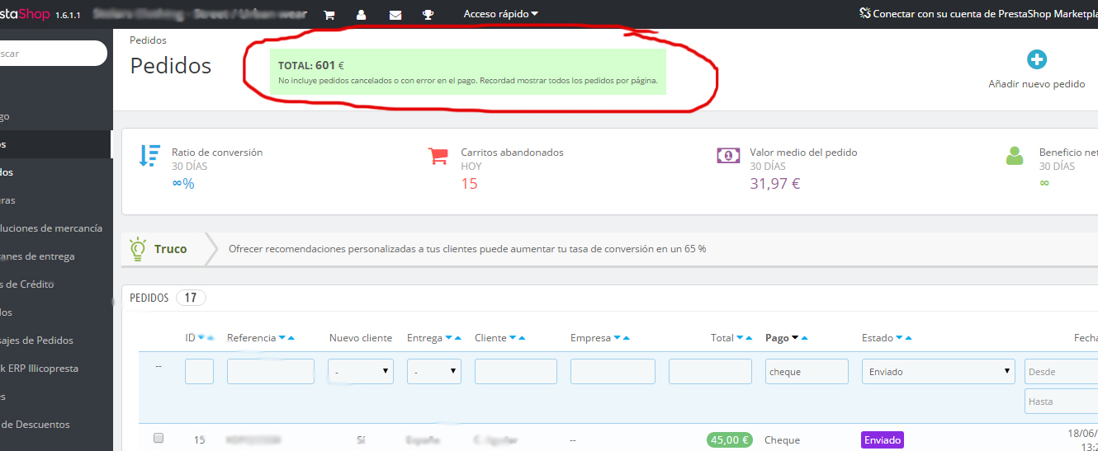Screen dimensions: 1098x451
Task: Sort ID column ascending
Action: click(210, 338)
